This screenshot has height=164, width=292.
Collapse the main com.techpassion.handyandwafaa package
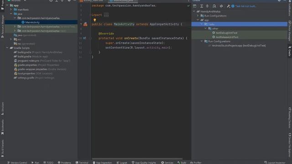(x=15, y=18)
